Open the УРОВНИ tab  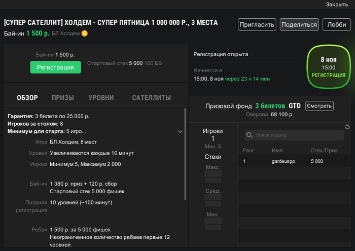pyautogui.click(x=101, y=98)
